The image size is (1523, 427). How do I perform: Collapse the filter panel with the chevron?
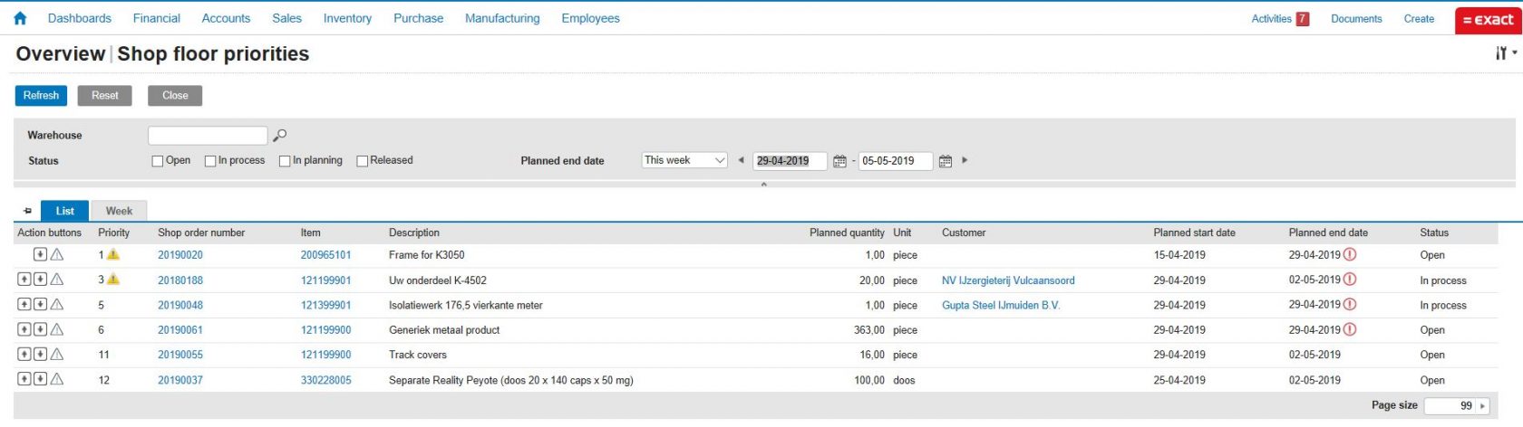coord(763,185)
